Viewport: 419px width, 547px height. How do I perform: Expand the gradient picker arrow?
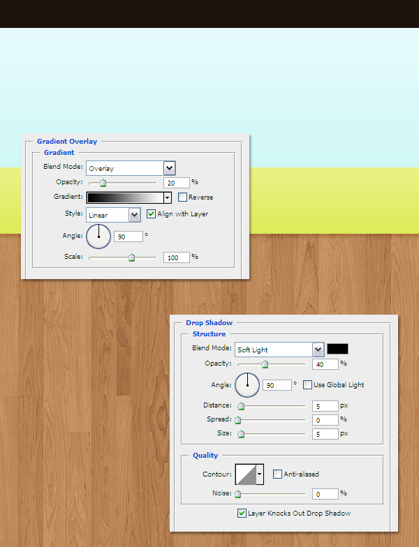coord(168,197)
